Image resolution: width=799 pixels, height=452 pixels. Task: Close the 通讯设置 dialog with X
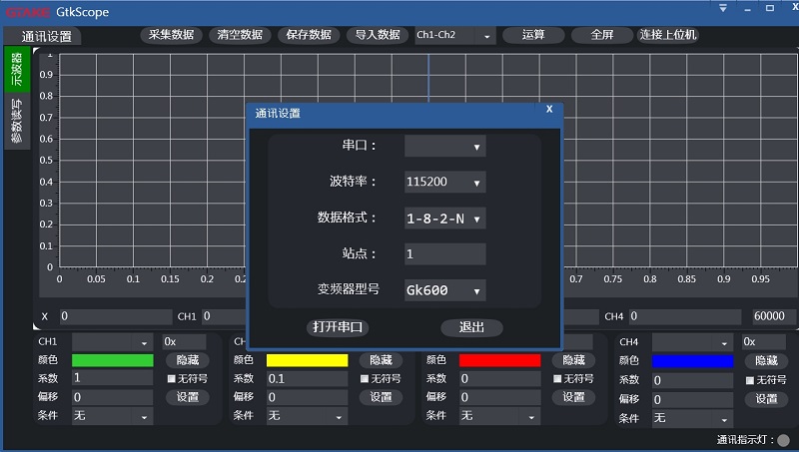tap(549, 109)
